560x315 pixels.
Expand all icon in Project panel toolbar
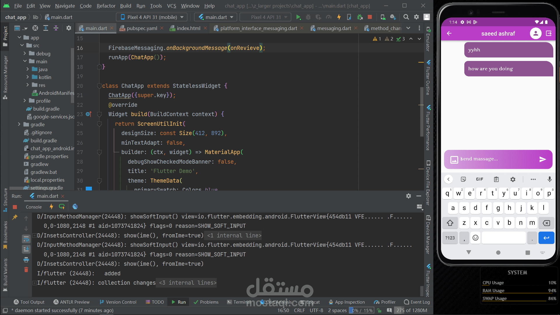(46, 28)
